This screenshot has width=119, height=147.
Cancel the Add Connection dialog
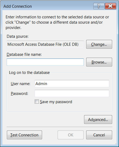tap(99, 135)
